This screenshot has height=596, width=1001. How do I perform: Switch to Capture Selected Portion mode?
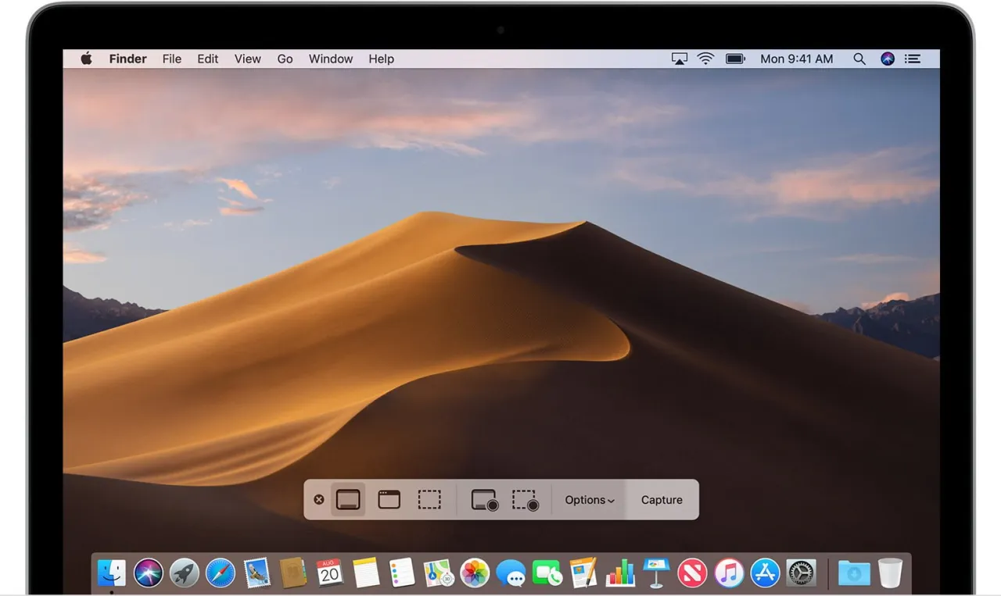tap(429, 499)
